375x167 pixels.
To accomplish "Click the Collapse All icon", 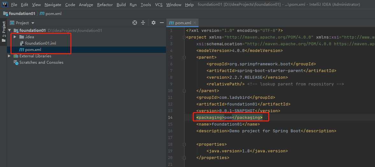I will 143,23.
